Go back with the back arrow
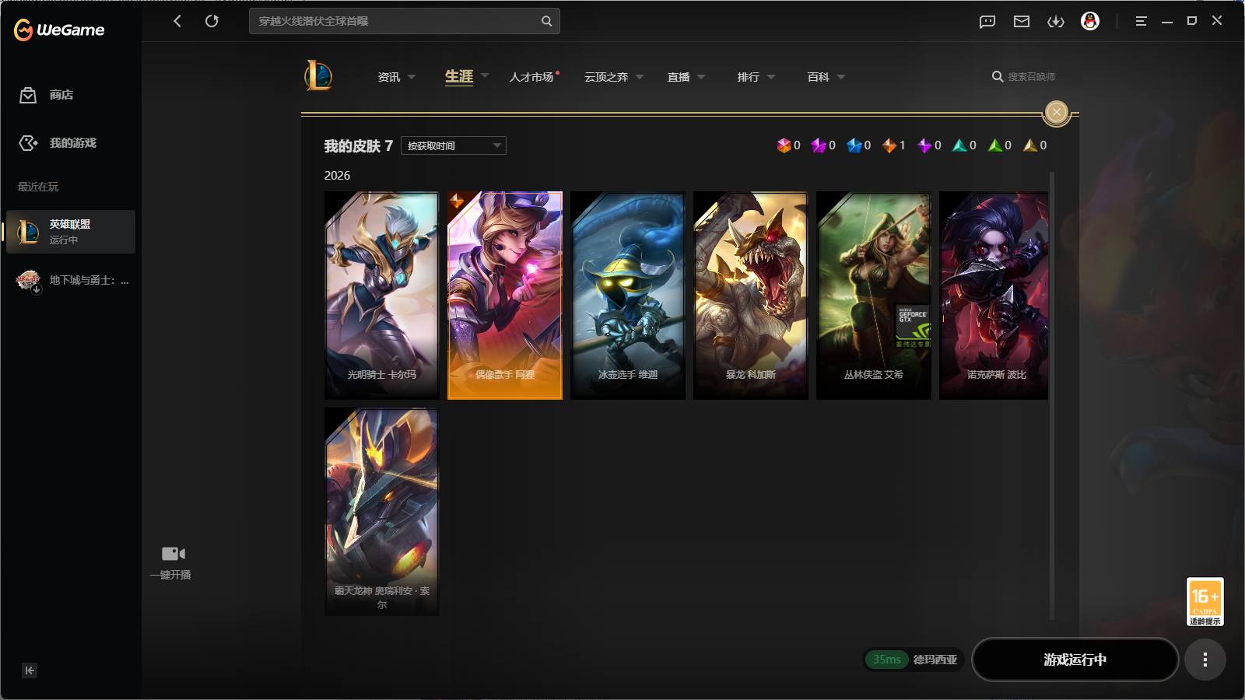Image resolution: width=1245 pixels, height=700 pixels. coord(177,21)
